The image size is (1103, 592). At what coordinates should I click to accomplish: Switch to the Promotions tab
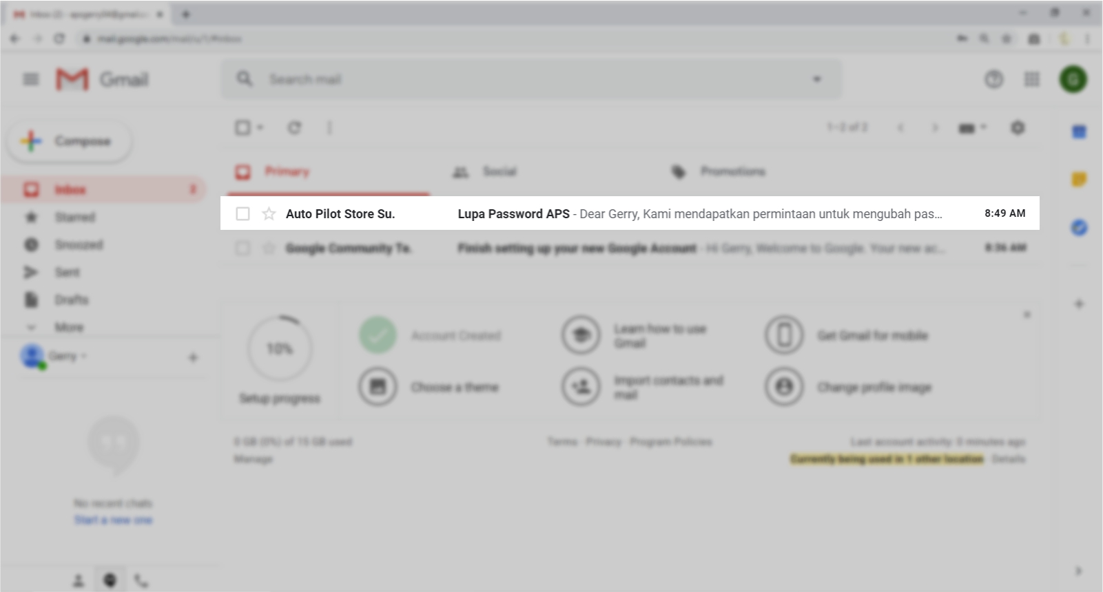(732, 171)
